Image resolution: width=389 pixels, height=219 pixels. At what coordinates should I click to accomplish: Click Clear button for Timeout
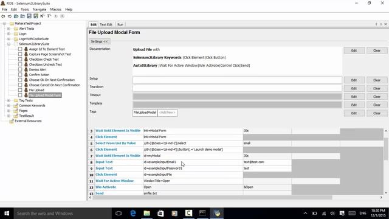tap(377, 97)
